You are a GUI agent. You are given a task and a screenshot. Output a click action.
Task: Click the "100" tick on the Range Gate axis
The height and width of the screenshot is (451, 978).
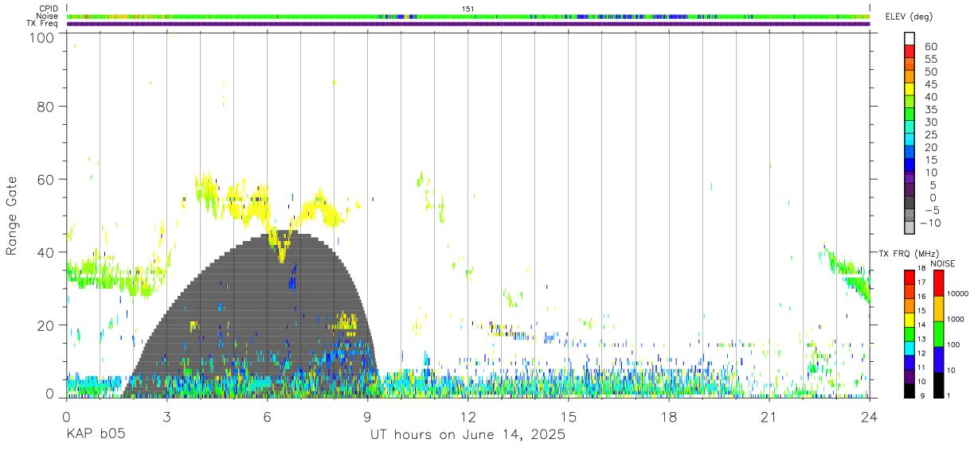(x=42, y=37)
